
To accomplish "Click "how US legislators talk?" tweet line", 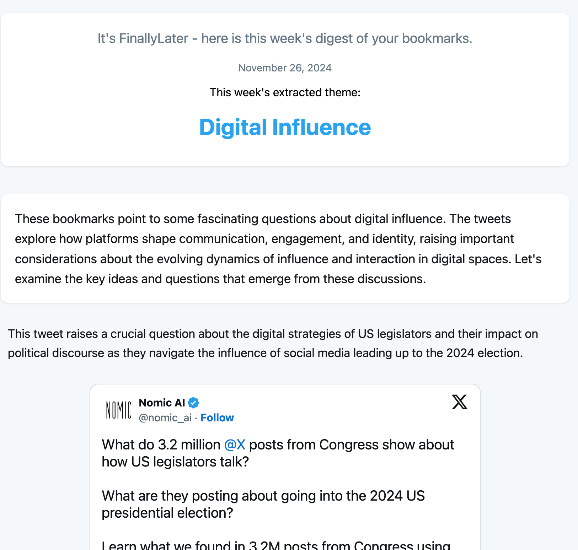I will click(175, 462).
